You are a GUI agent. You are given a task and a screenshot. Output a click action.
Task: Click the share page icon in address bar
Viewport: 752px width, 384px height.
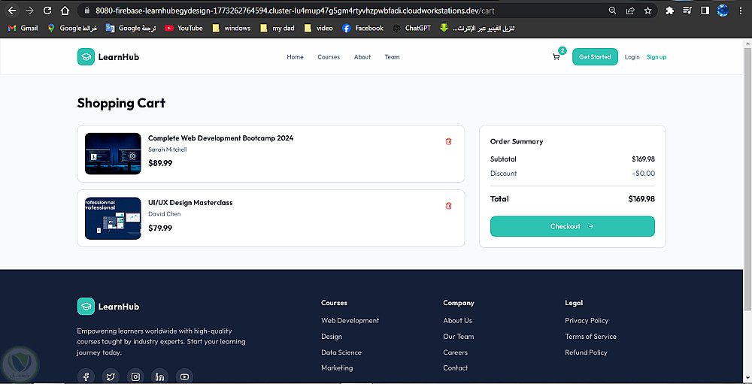[629, 11]
